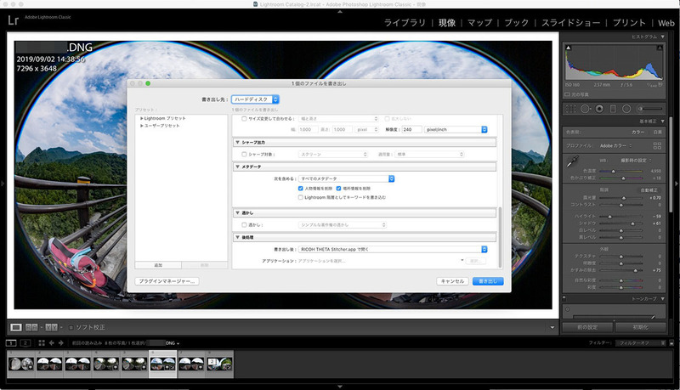Select the crop overlay tool icon
Viewport: 680px width, 390px height.
click(570, 109)
